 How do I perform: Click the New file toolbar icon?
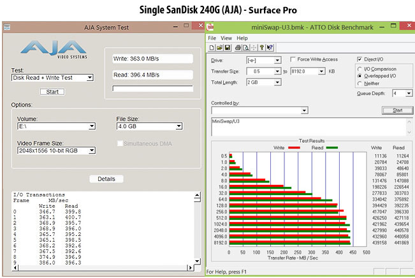pyautogui.click(x=212, y=47)
